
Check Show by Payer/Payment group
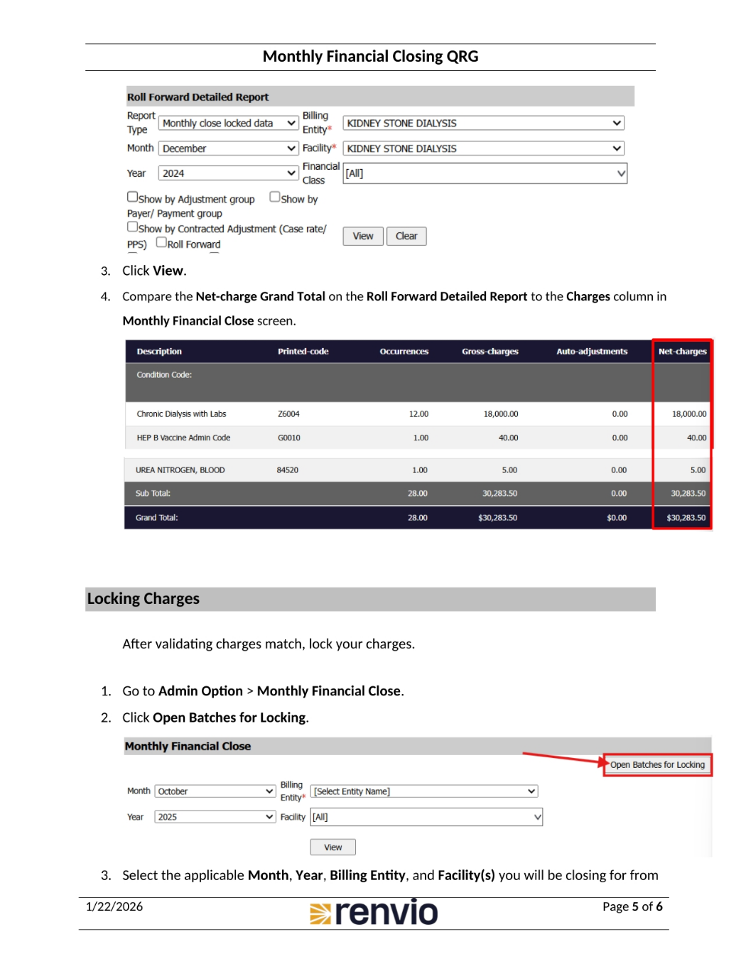pyautogui.click(x=275, y=197)
